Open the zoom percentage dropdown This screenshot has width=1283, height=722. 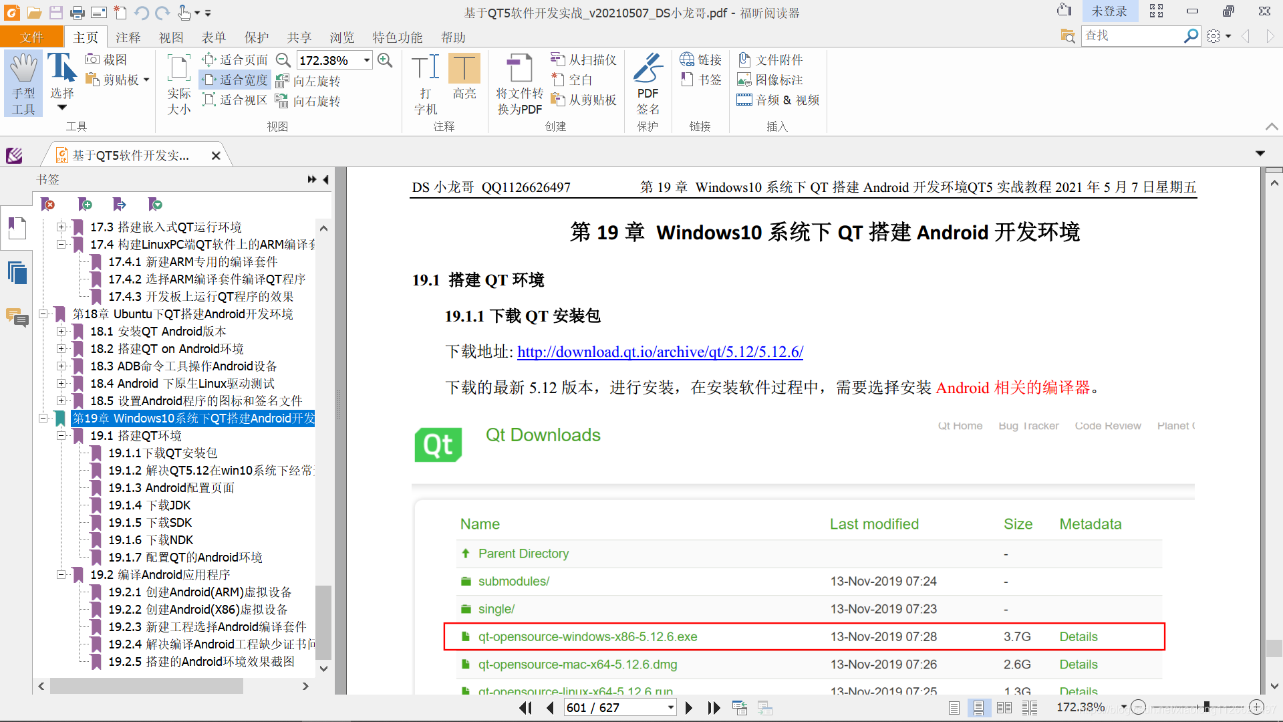[x=367, y=60]
